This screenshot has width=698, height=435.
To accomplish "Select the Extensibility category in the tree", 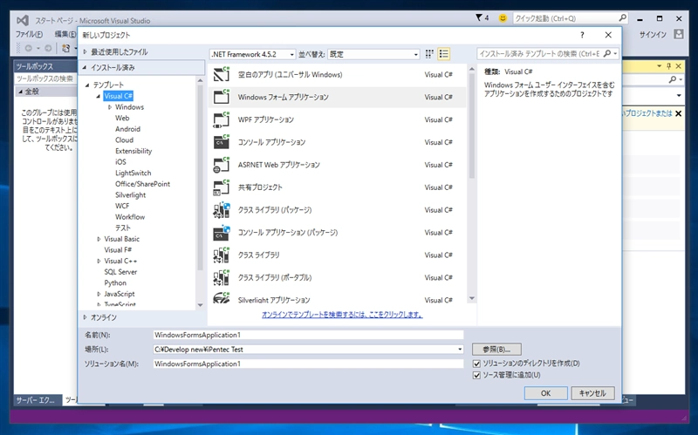I will (x=133, y=151).
